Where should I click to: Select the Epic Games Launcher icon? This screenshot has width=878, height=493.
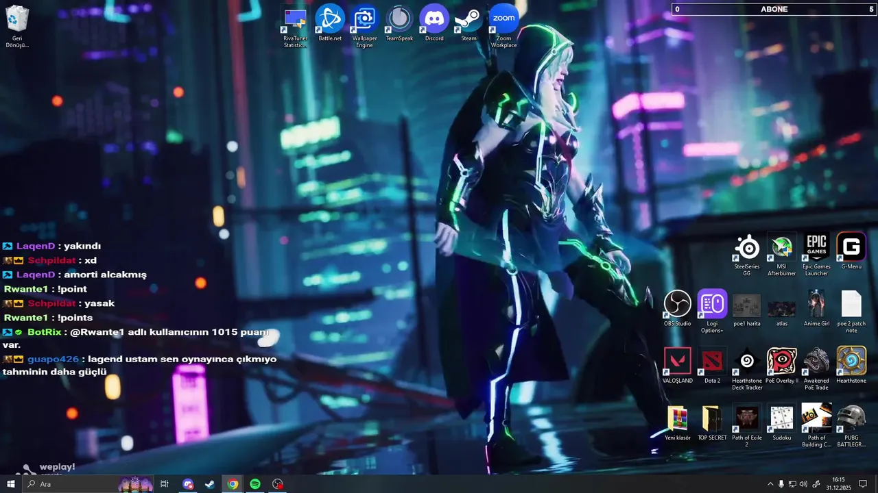[x=816, y=255]
